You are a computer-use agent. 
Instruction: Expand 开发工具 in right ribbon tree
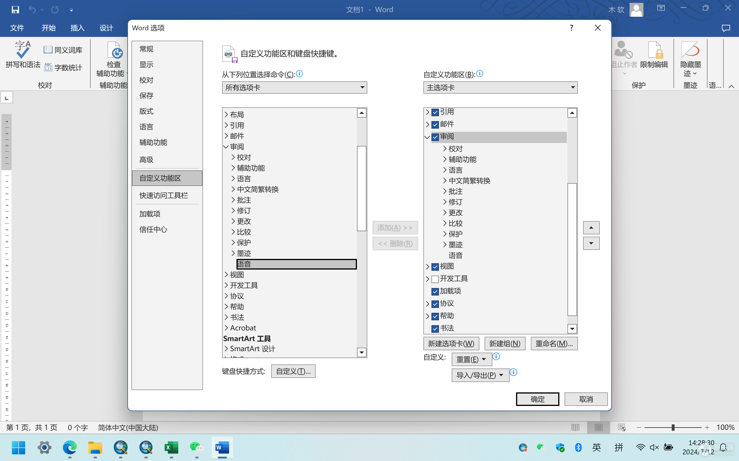[427, 279]
